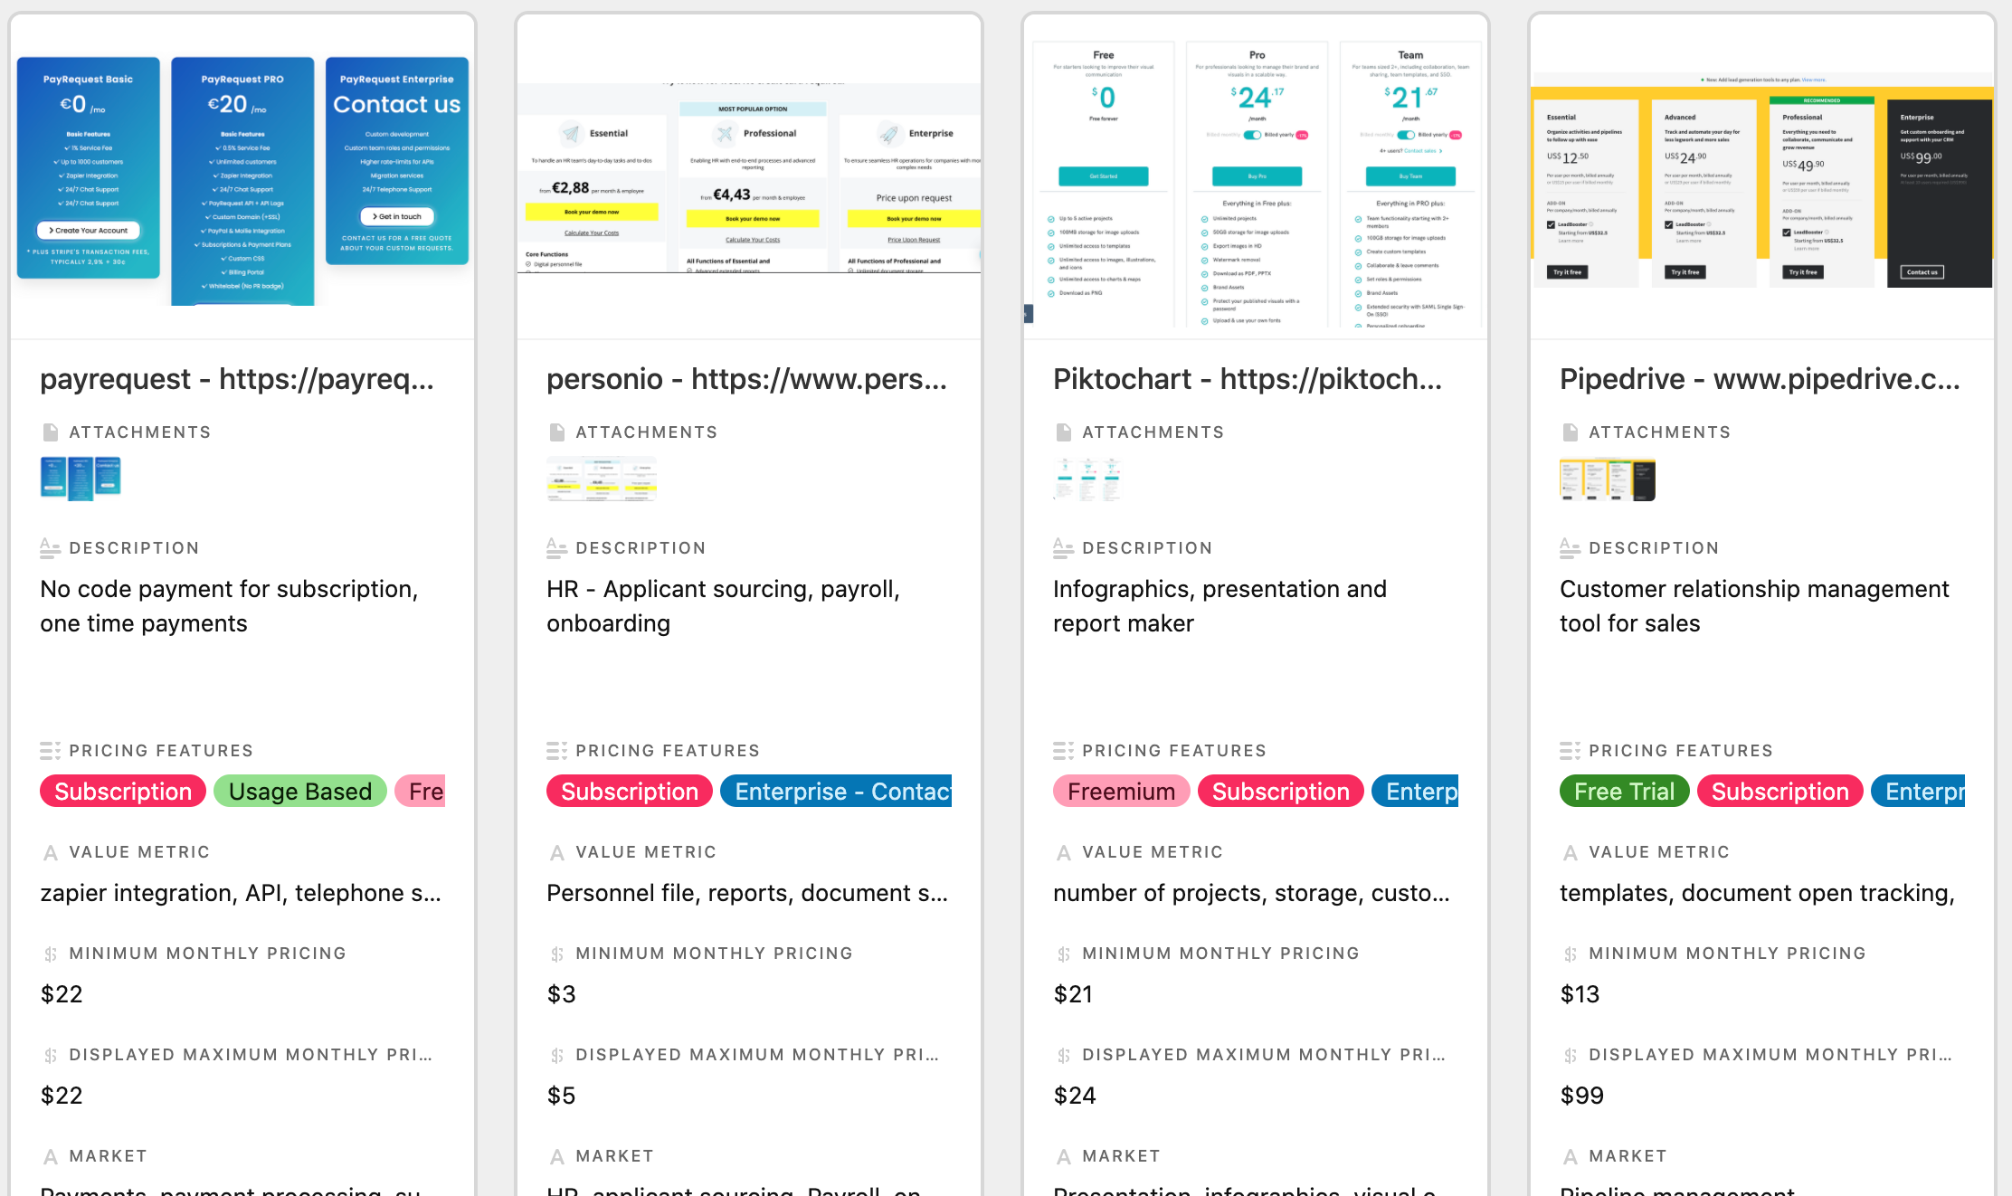Viewport: 2012px width, 1196px height.
Task: Click Contact us on Pipedrive Enterprise plan
Action: click(1922, 272)
